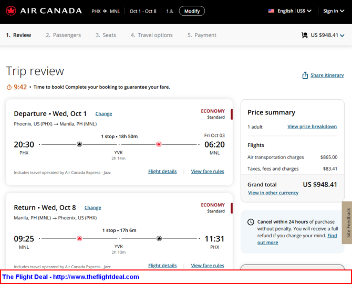Open View fare rules for return flight
This screenshot has width=352, height=284.
tap(208, 266)
